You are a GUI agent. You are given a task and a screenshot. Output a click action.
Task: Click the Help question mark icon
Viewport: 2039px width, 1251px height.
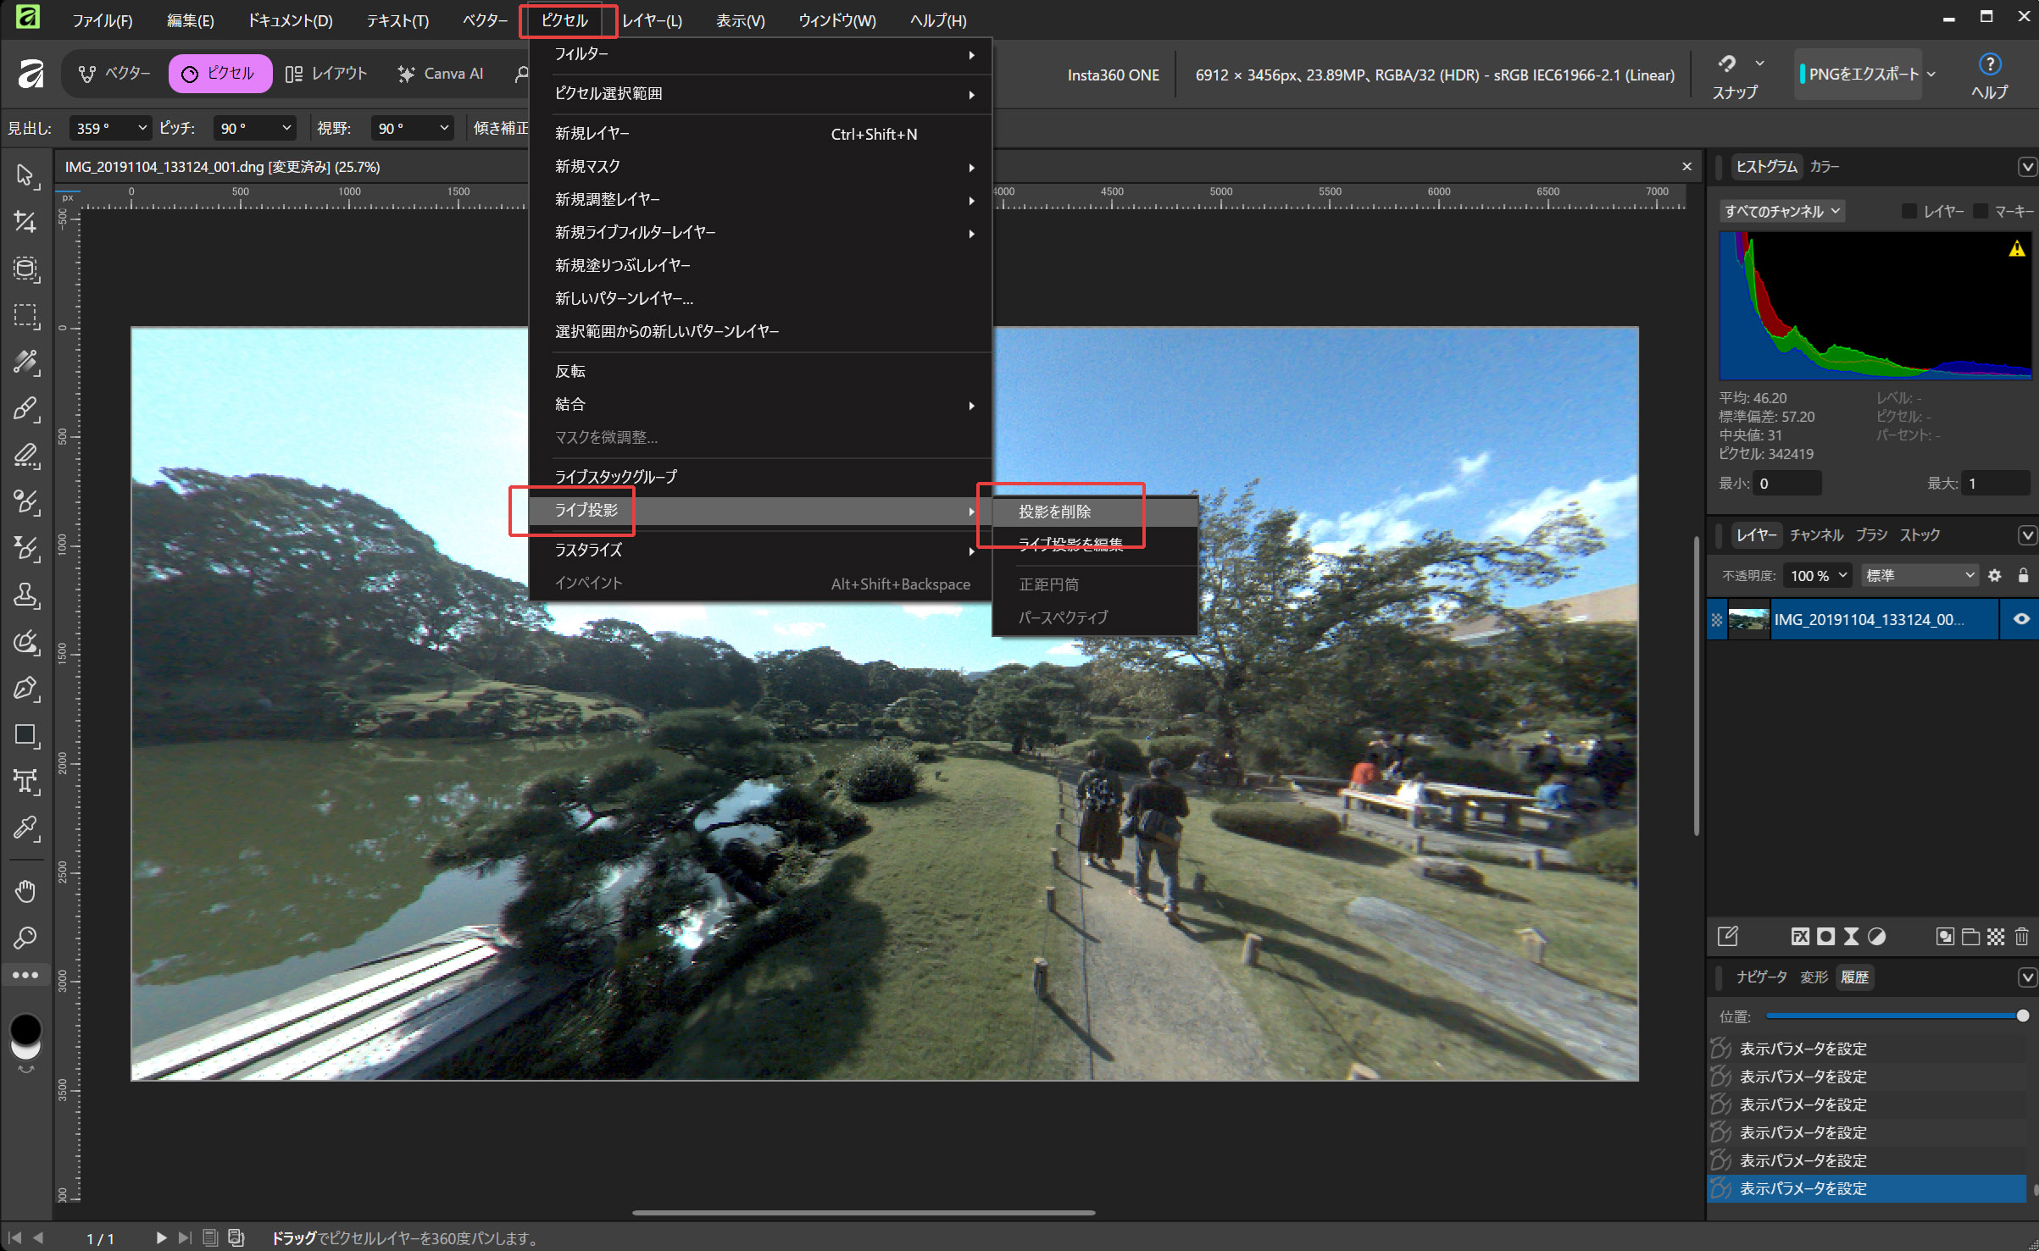1989,64
